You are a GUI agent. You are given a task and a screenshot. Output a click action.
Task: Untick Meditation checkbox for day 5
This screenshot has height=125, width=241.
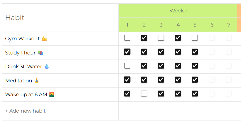point(195,80)
